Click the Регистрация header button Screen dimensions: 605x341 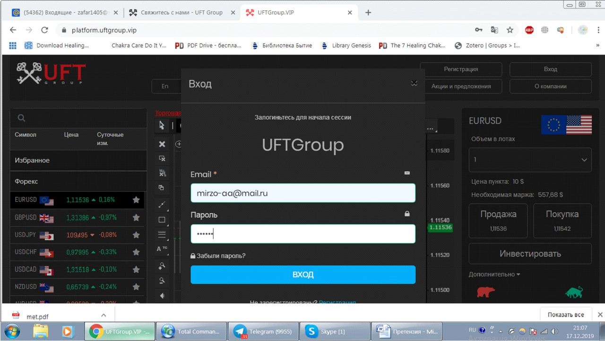point(461,69)
